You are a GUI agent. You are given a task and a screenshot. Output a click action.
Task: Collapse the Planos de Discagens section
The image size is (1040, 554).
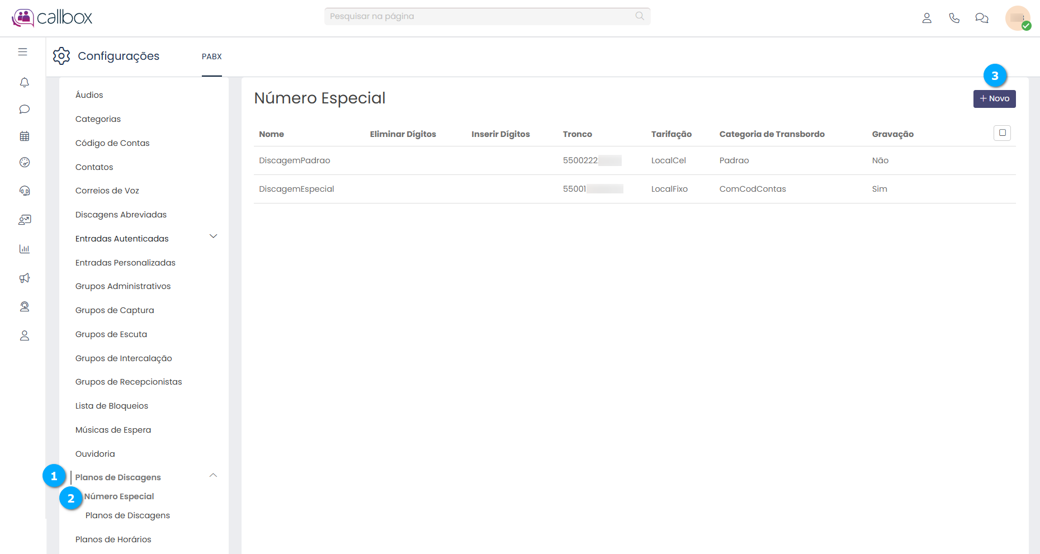coord(213,476)
